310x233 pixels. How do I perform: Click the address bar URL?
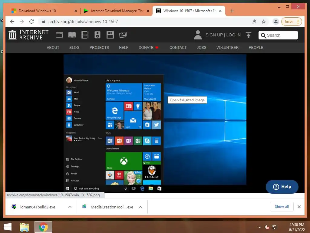click(x=83, y=22)
